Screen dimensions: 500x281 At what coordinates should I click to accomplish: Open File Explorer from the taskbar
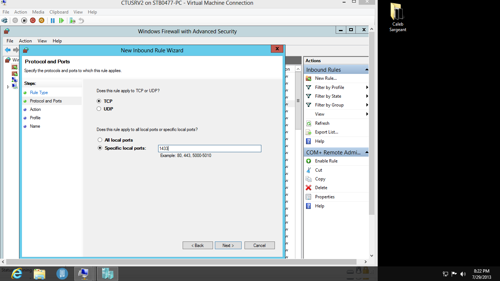click(x=40, y=273)
